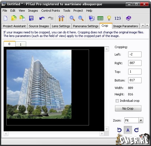Click the No Crop button
Image resolution: width=151 pixels, height=146 pixels.
128,108
